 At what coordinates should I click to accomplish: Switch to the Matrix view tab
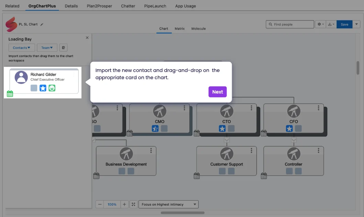[x=179, y=28]
